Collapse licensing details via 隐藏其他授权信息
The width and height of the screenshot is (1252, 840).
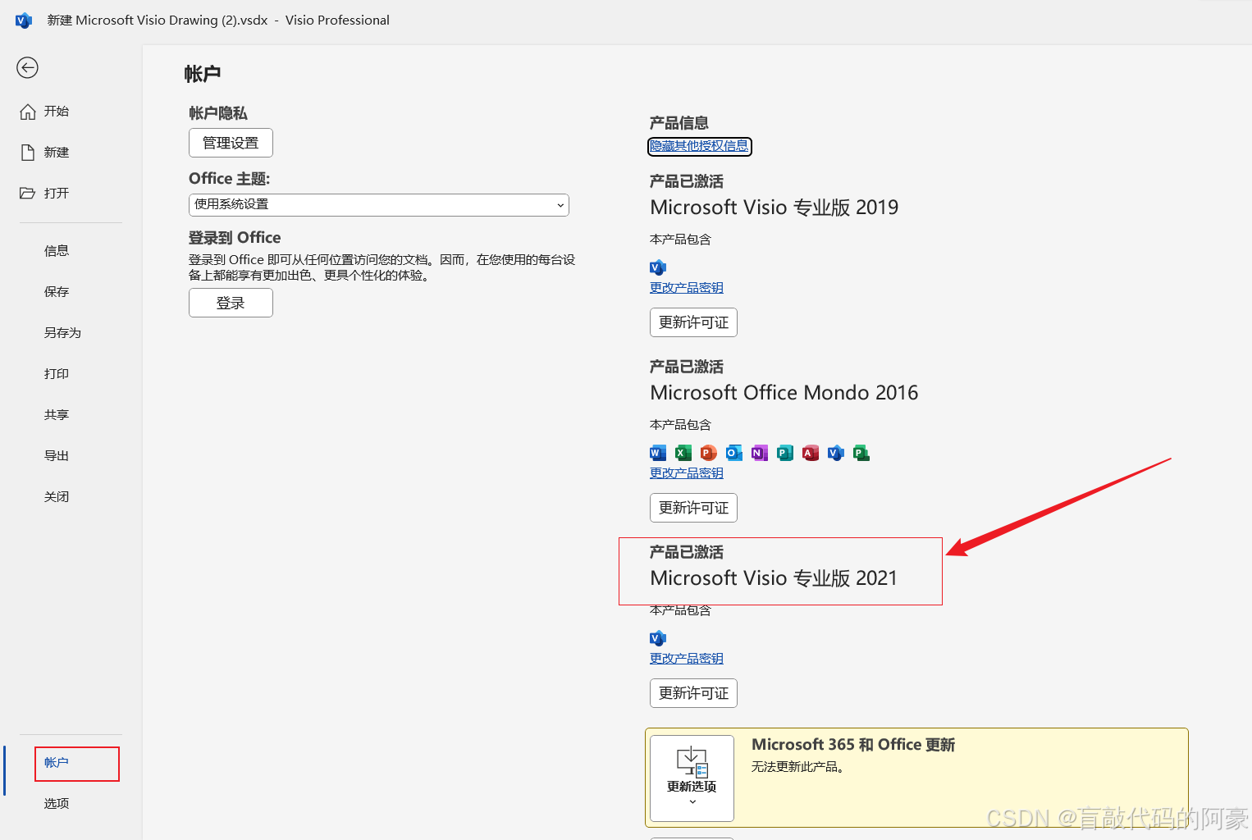pyautogui.click(x=699, y=146)
